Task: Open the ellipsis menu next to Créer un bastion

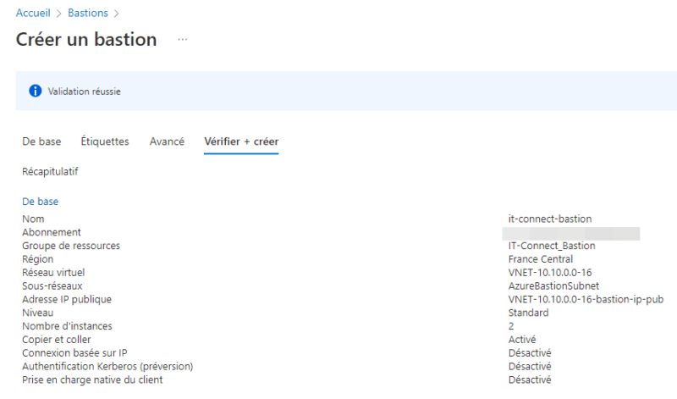Action: 183,40
